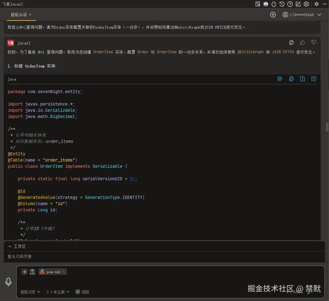Image resolution: width=329 pixels, height=301 pixels.
Task: Click the microphone voice input icon
Action: tap(8, 282)
